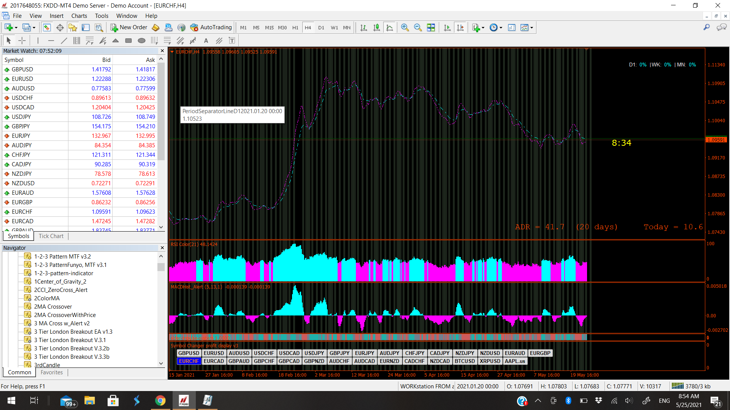730x410 pixels.
Task: Switch chart to EURNZD symbol button
Action: tap(389, 361)
